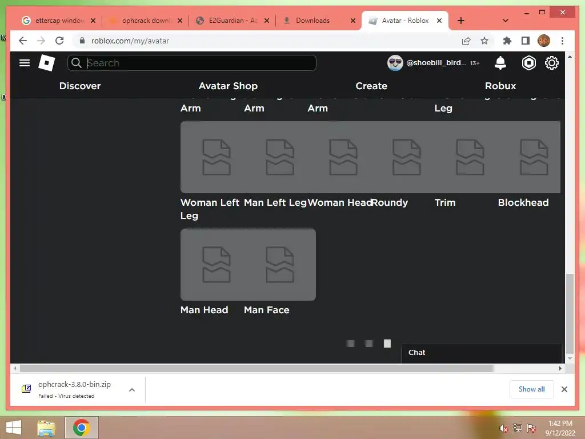The image size is (585, 439).
Task: Close the ettercap windows tab
Action: point(93,21)
